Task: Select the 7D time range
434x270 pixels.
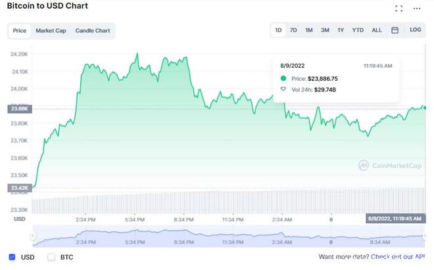Action: 294,30
